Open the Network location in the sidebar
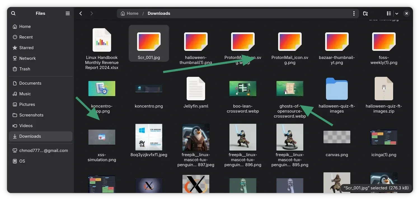Screen dimensions: 420x200 click(x=27, y=58)
